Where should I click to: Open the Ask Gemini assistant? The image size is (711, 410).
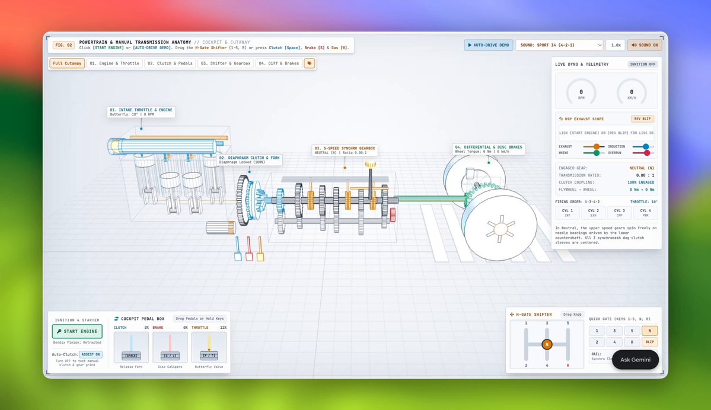coord(635,360)
